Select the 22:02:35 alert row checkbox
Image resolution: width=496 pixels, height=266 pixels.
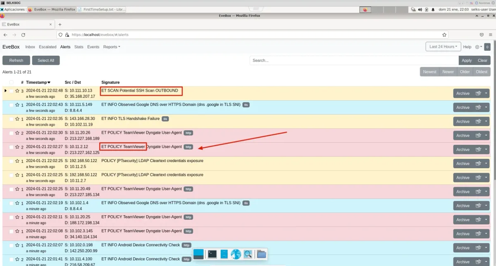click(x=12, y=119)
